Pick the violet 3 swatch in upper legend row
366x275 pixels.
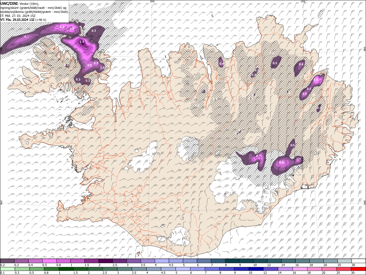click(134, 261)
